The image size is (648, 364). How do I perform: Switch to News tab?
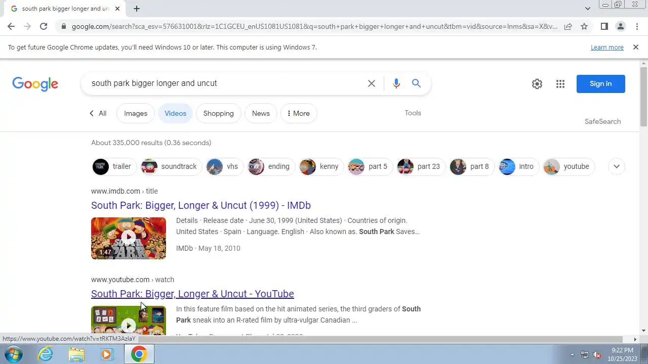click(x=261, y=113)
